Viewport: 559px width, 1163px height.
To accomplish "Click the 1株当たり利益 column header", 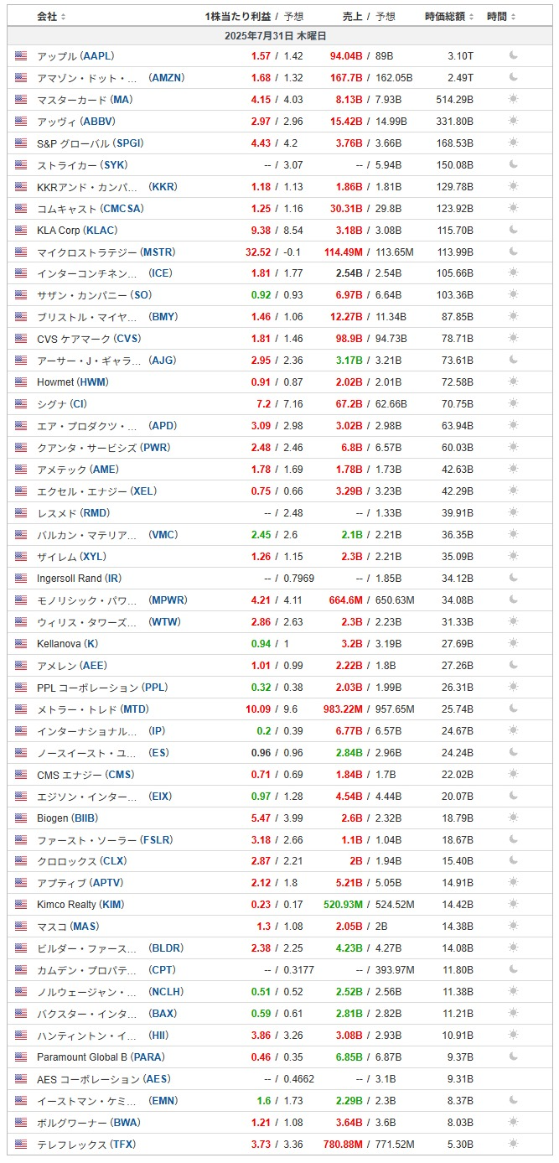I will tap(238, 17).
